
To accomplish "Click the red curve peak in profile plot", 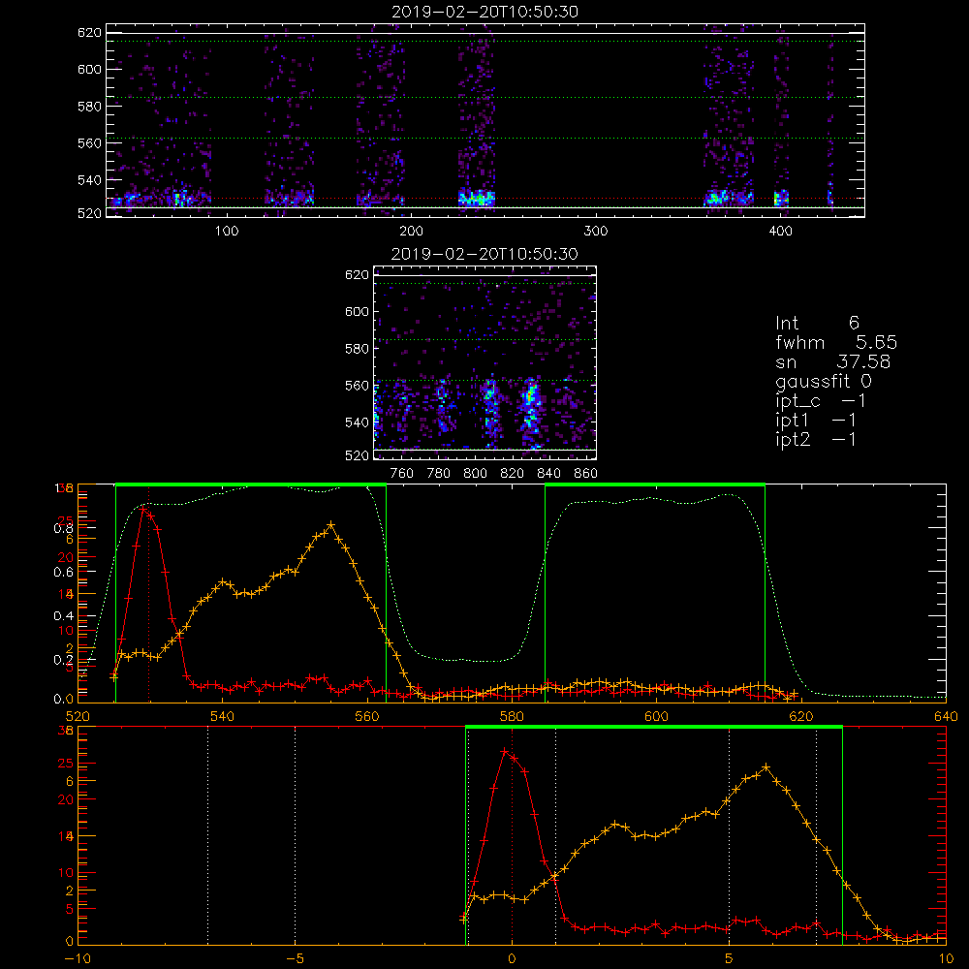I will point(142,510).
